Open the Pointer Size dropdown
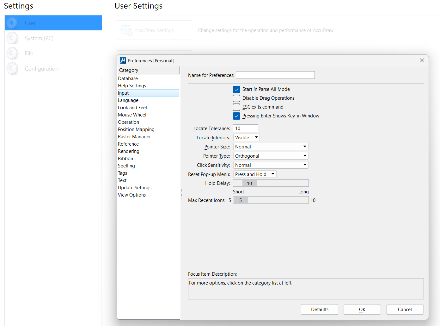The image size is (440, 326). 271,147
